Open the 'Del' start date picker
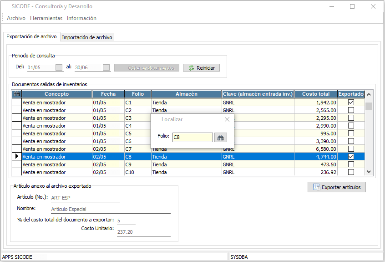The height and width of the screenshot is (262, 385). [59, 68]
